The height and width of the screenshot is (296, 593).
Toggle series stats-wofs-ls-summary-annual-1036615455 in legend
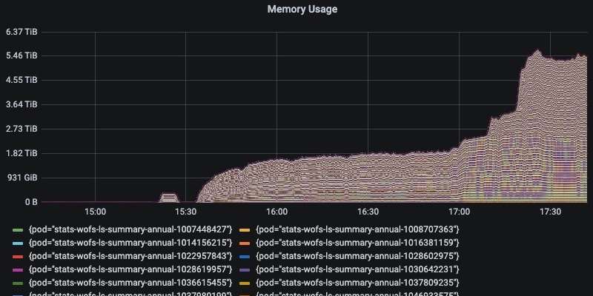pos(130,283)
